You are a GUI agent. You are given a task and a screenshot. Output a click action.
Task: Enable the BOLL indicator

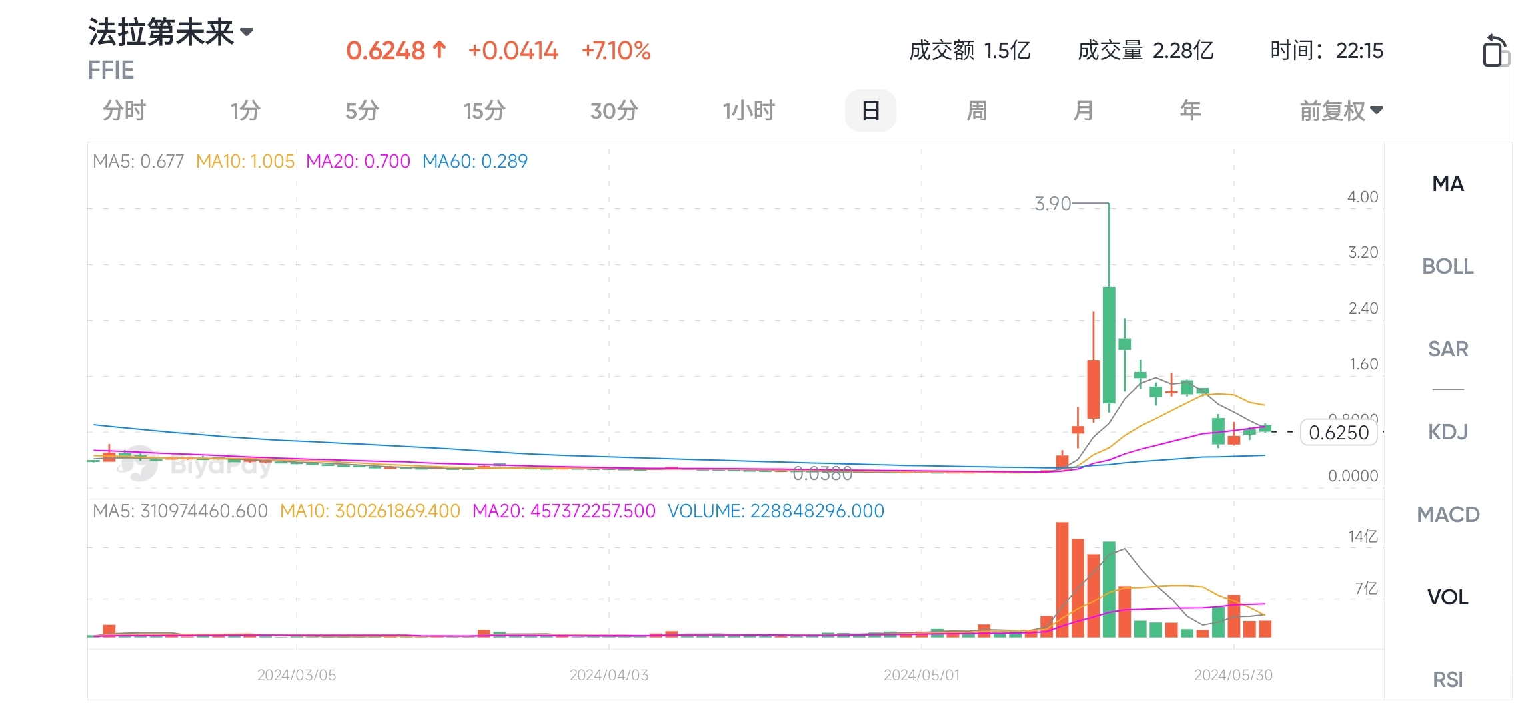point(1448,266)
